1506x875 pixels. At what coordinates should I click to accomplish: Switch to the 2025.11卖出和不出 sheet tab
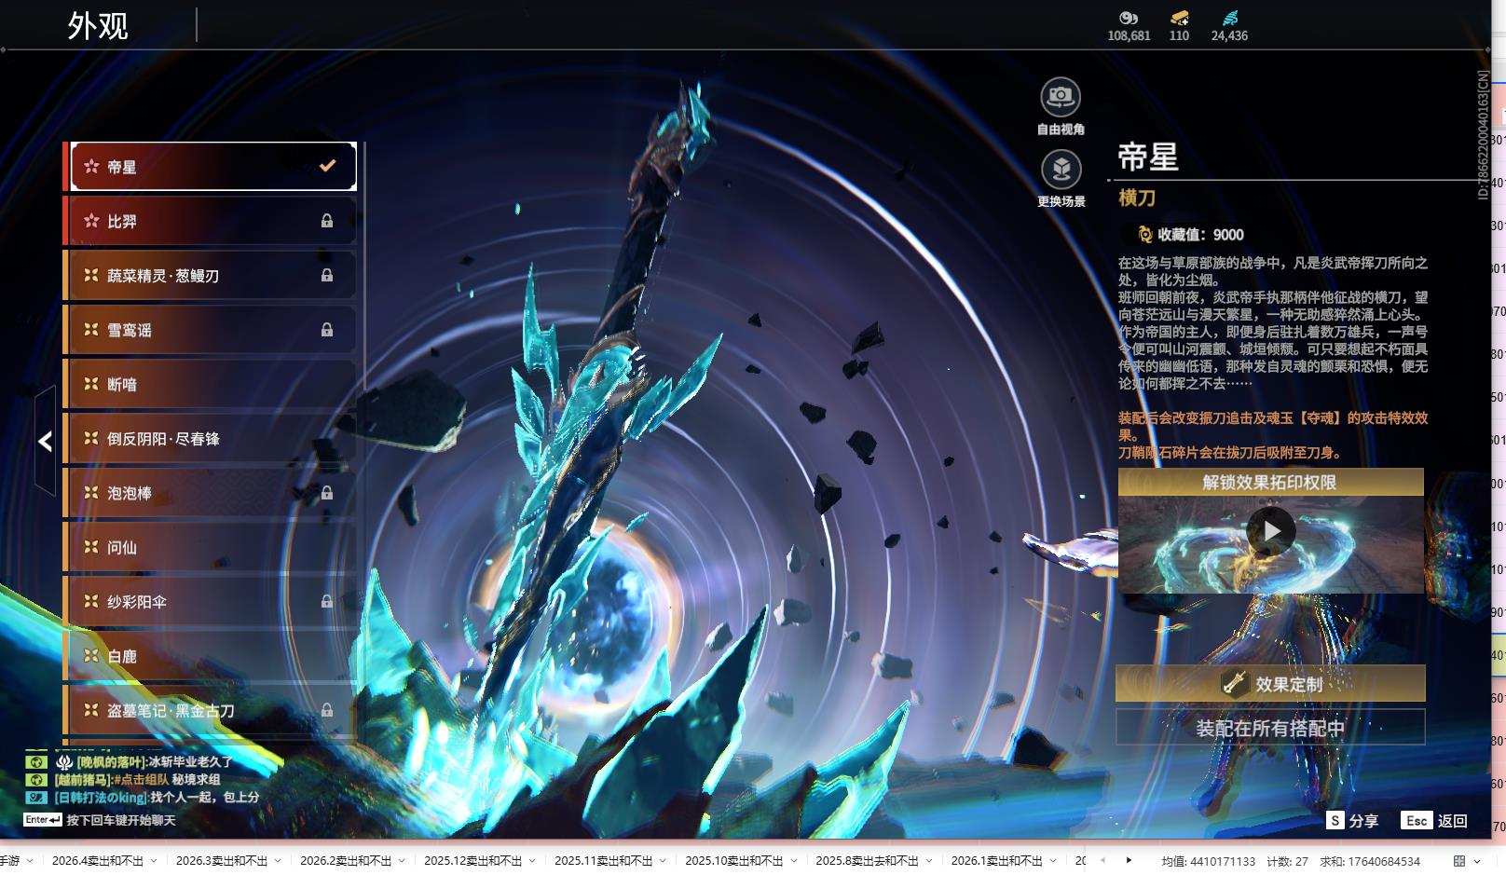coord(604,861)
